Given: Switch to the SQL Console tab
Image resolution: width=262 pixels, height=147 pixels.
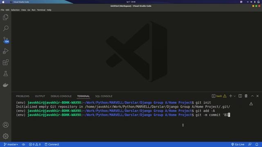Looking at the screenshot, I should point(104,96).
